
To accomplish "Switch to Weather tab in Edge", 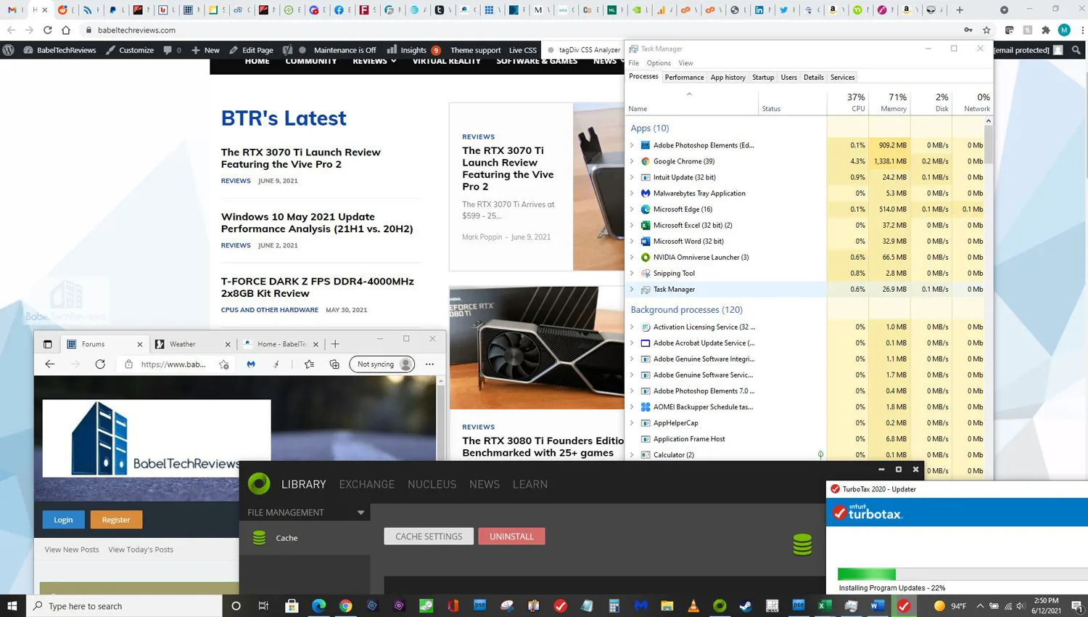I will (192, 344).
